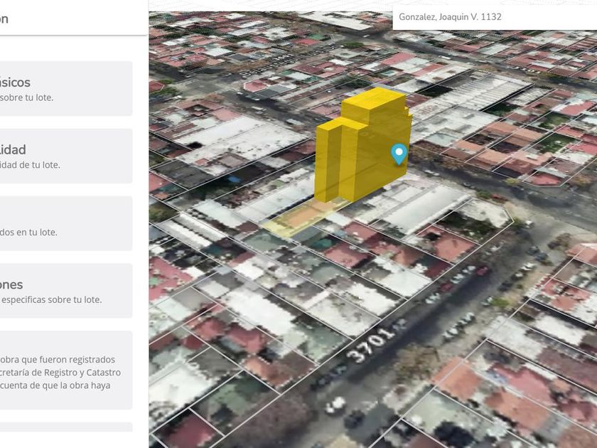Focus the address field showing Gonzalez, Joaquin V. 1132
This screenshot has width=597, height=448.
495,17
